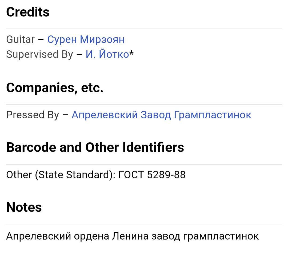Click the divider line below Barcode heading
This screenshot has width=288, height=258.
(144, 164)
